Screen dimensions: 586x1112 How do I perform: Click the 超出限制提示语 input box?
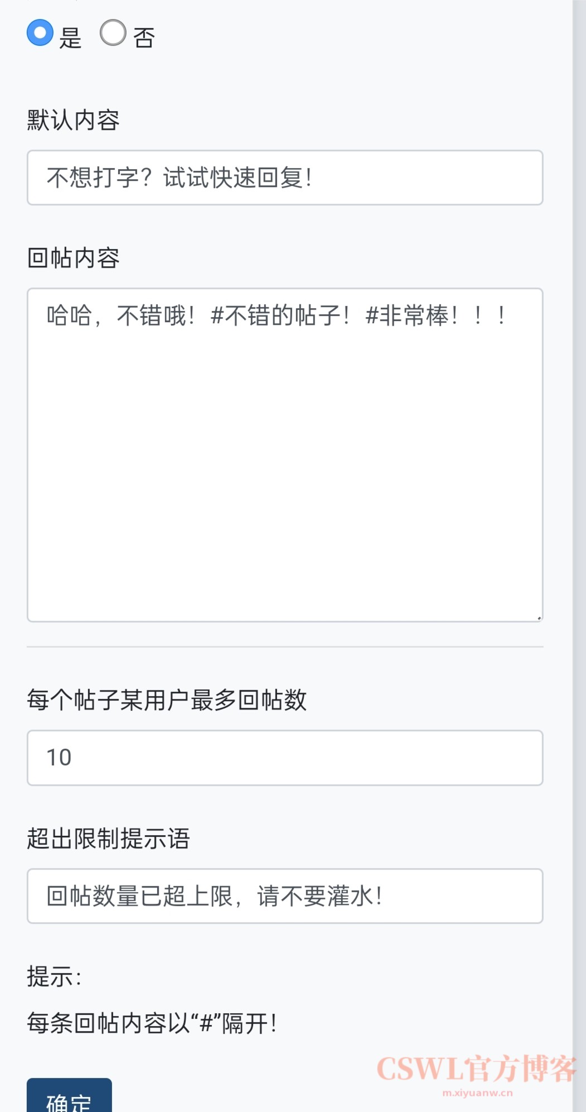tap(285, 896)
